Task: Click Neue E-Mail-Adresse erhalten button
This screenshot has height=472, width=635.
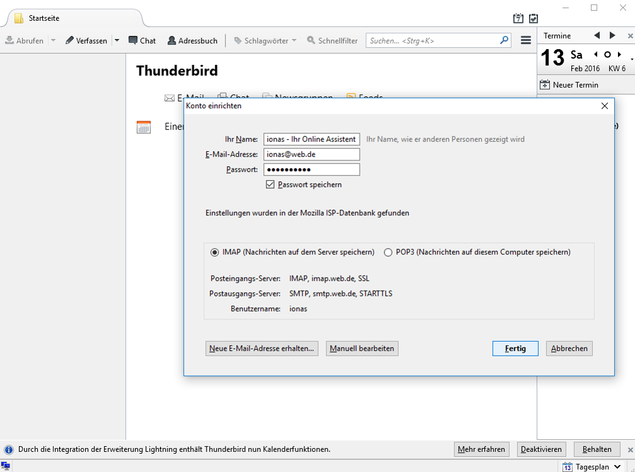Action: pos(261,349)
